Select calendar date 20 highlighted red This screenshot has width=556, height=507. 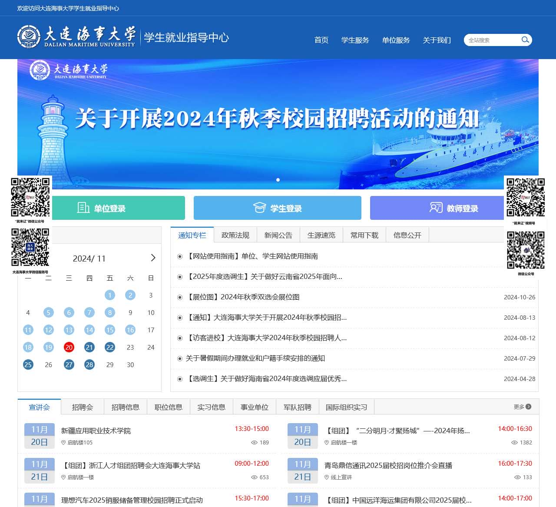click(x=69, y=347)
